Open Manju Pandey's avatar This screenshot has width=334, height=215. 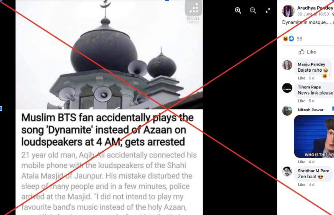click(287, 65)
